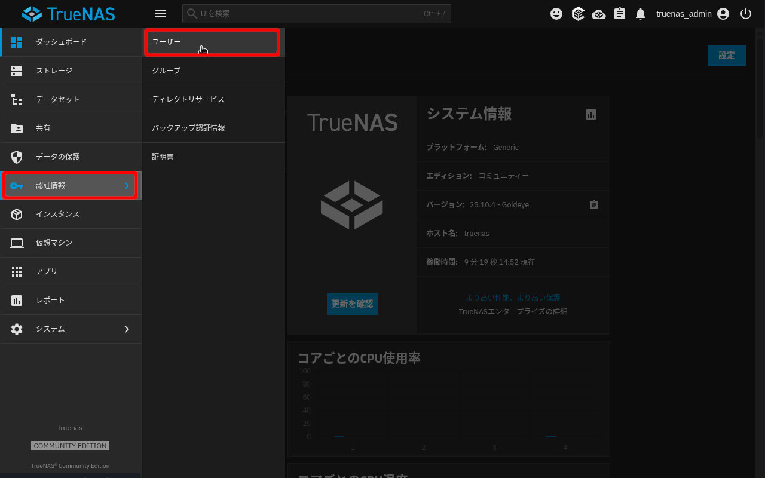The width and height of the screenshot is (765, 478).
Task: Click the System gear icon
Action: click(x=17, y=329)
